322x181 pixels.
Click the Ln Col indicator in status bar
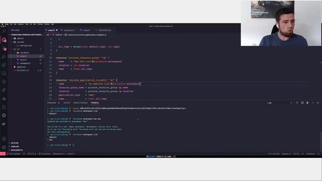coord(273,154)
